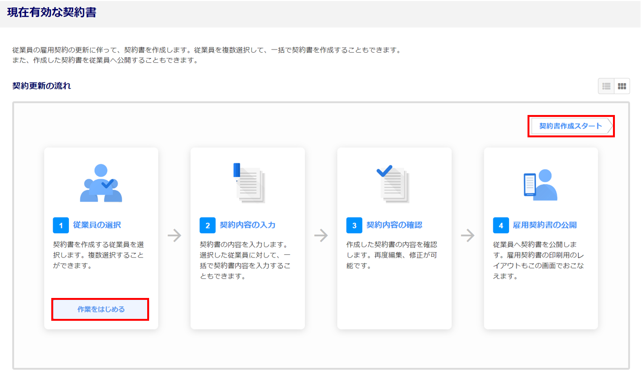Click the arrow between steps 3 and 4

point(468,236)
